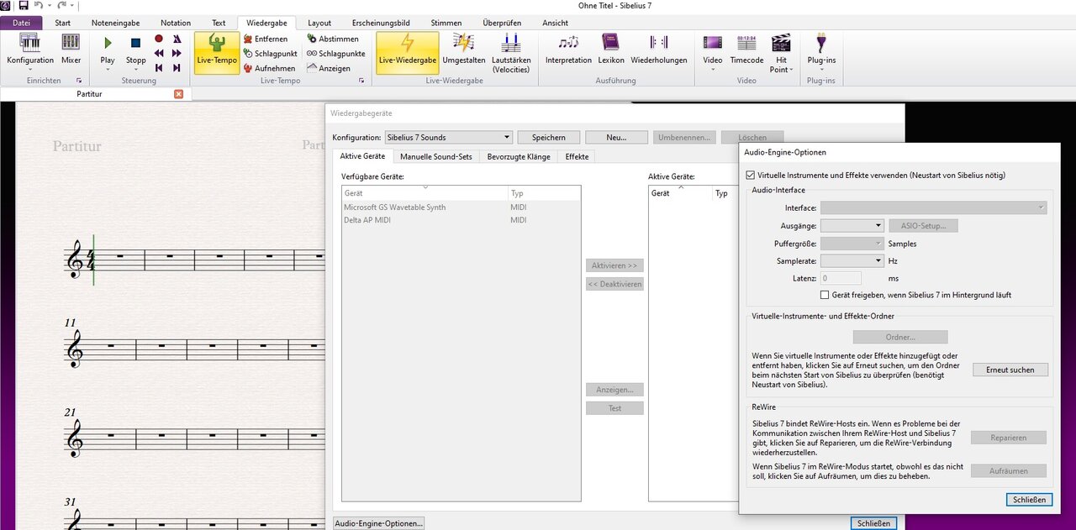Image resolution: width=1076 pixels, height=530 pixels.
Task: Click the Gerät column header under Verfügbare Geräte
Action: (425, 193)
